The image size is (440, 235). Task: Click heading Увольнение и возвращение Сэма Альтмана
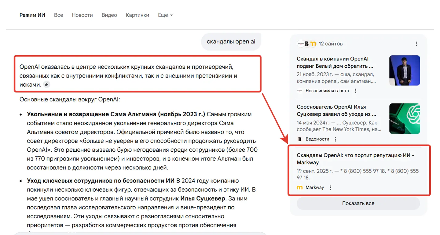[x=116, y=114]
